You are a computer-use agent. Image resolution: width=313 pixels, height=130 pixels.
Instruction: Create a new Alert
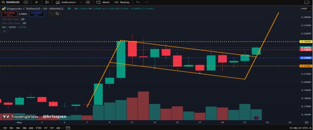(103, 2)
